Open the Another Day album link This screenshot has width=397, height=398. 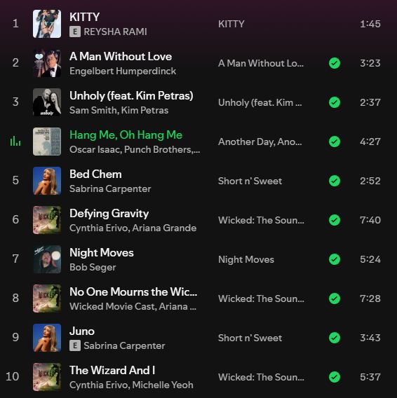(x=260, y=142)
